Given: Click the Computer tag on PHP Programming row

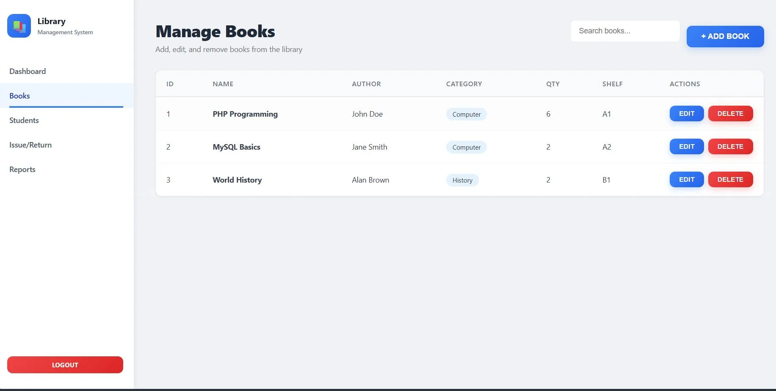Looking at the screenshot, I should 466,115.
